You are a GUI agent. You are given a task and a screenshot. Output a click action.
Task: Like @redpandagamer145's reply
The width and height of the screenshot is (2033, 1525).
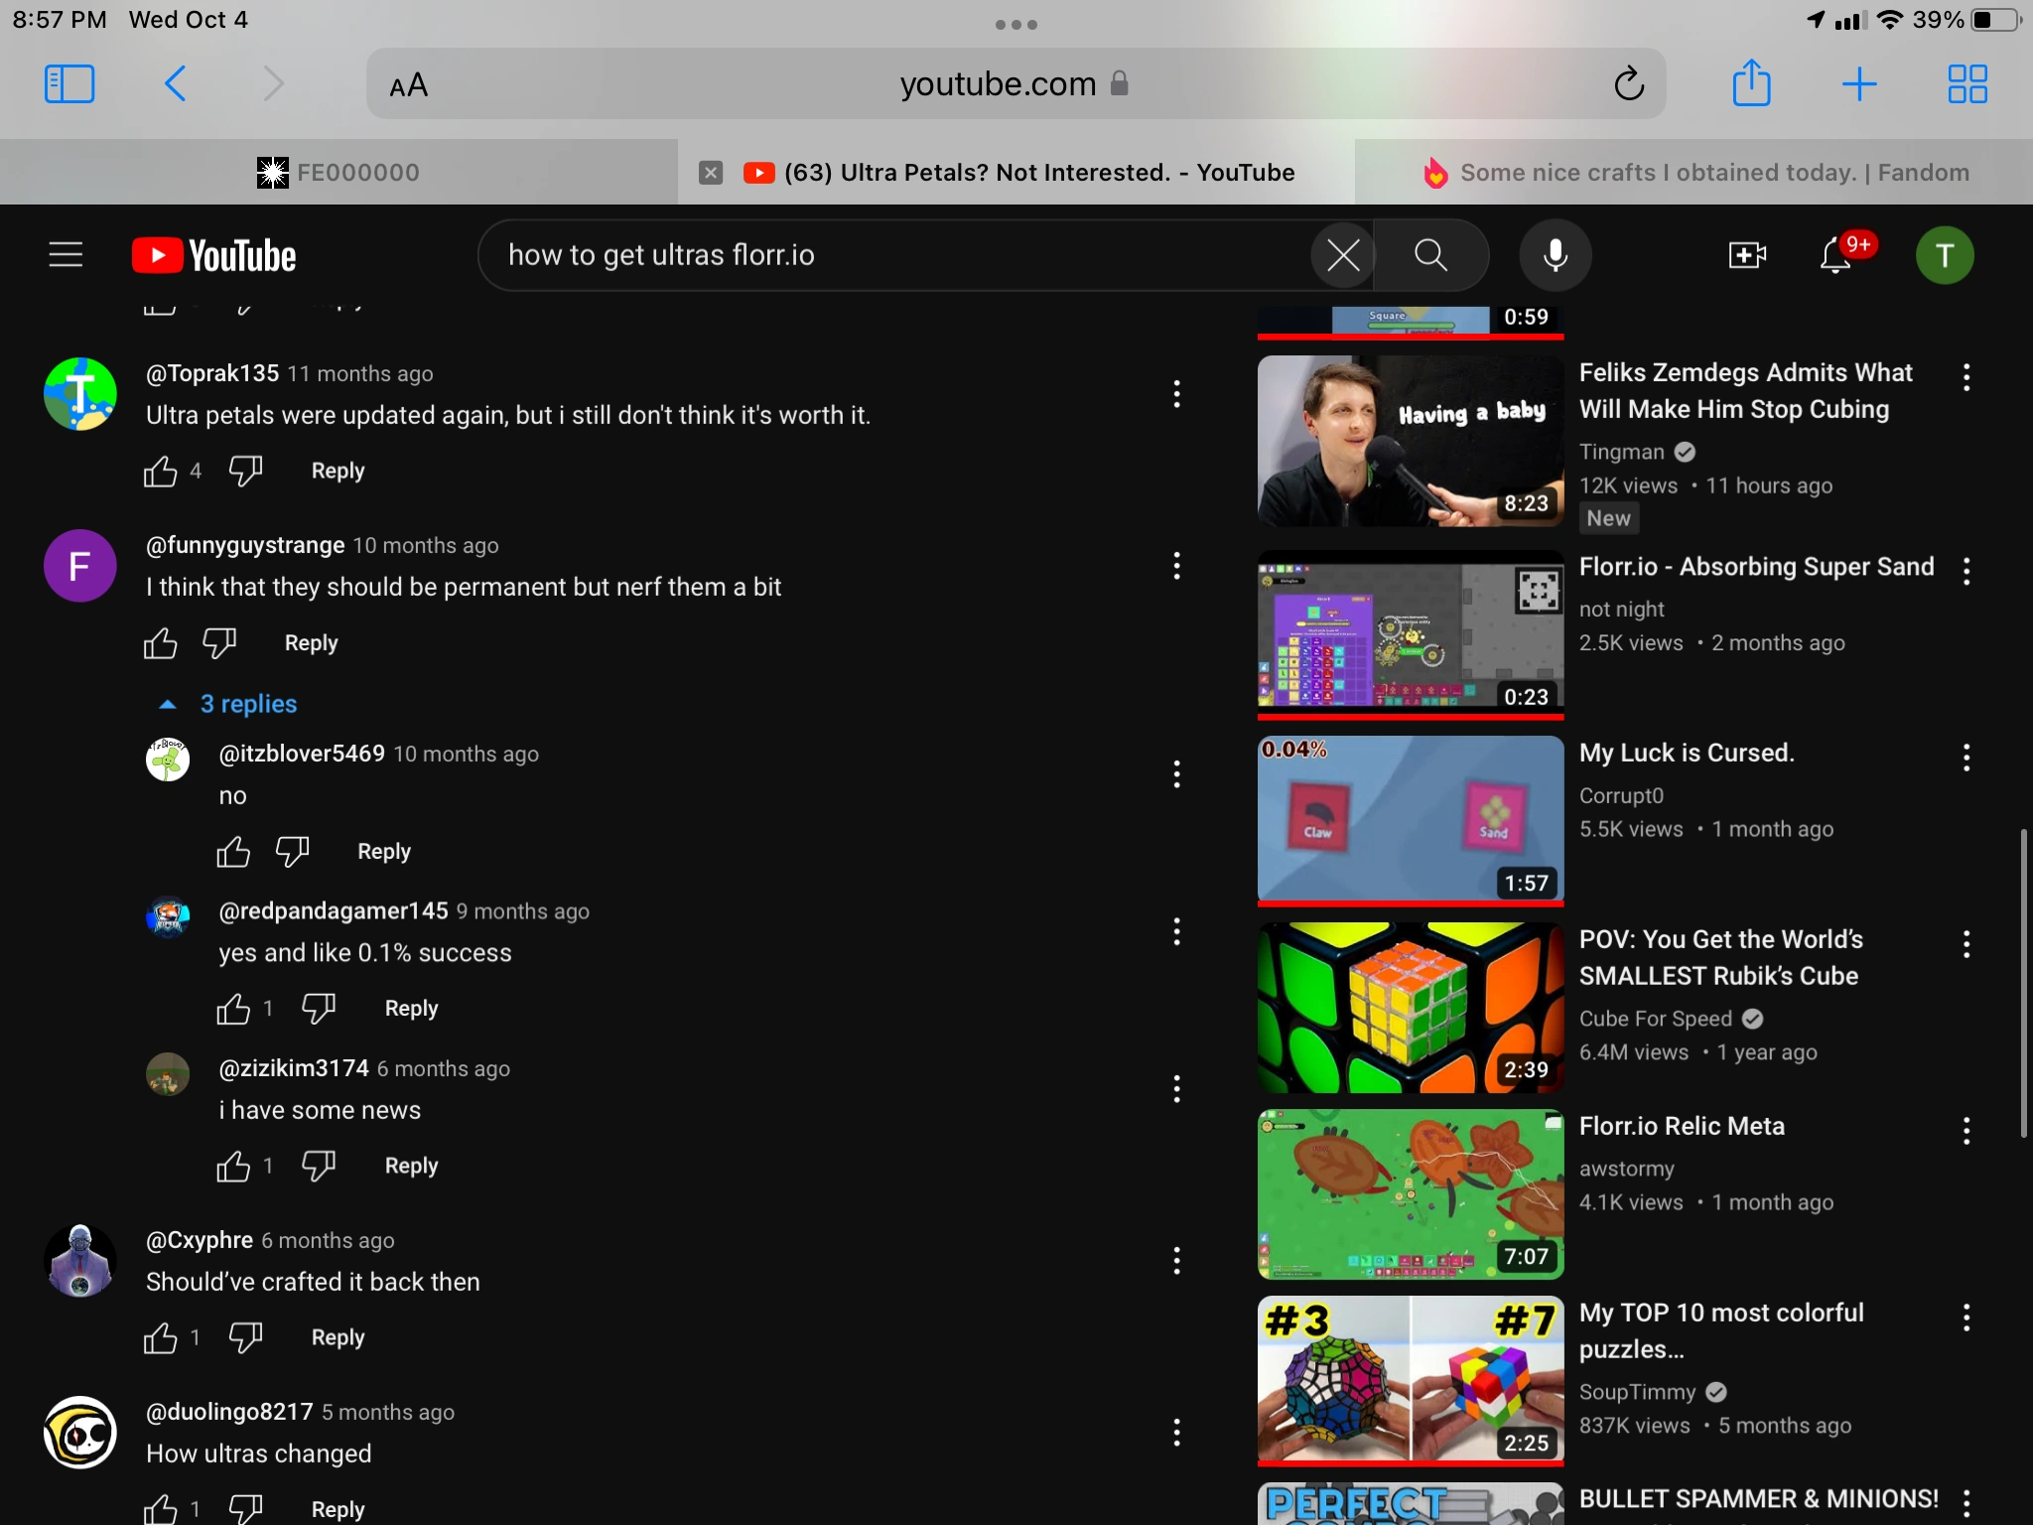tap(233, 1009)
